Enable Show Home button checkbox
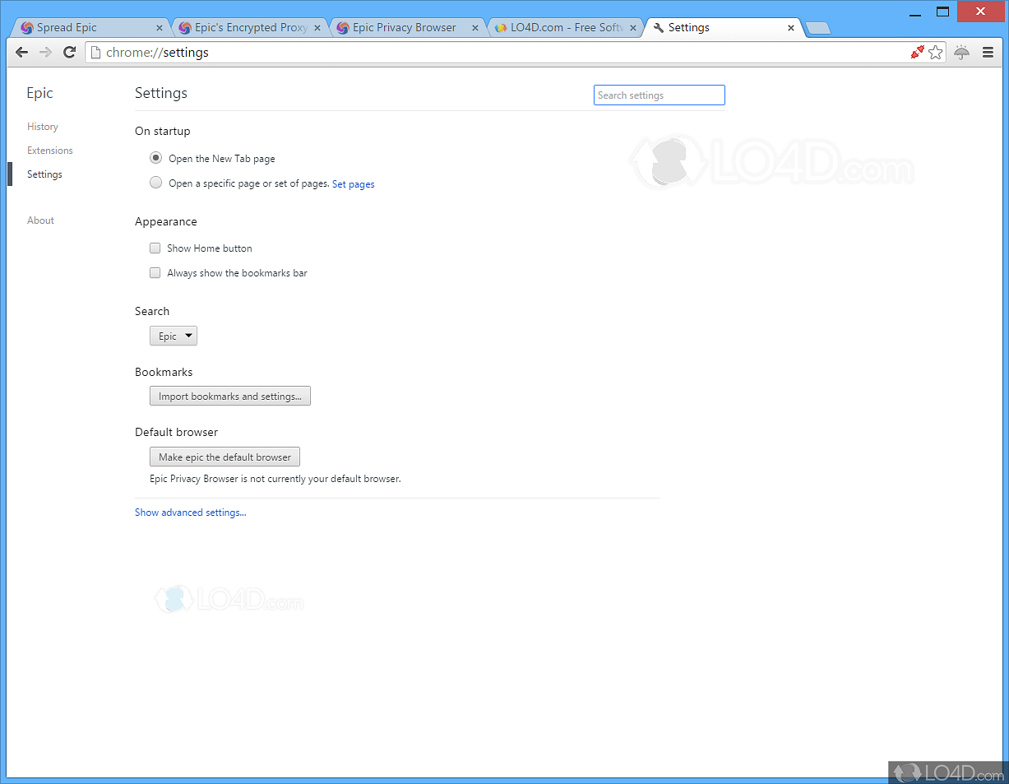 click(x=155, y=248)
